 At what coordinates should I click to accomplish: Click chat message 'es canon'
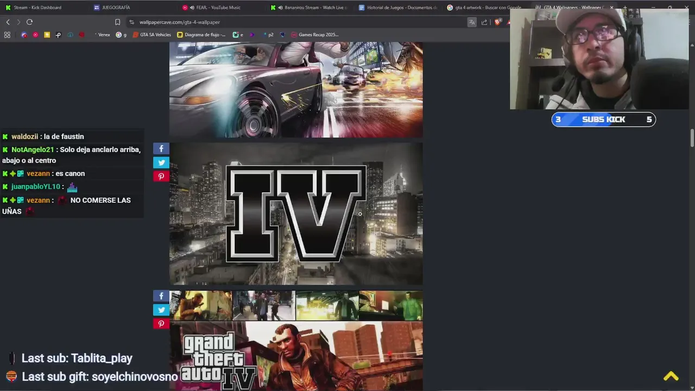click(70, 174)
